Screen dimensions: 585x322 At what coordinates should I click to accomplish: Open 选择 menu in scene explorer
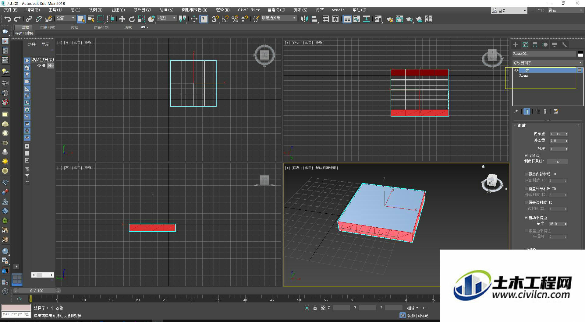(32, 44)
